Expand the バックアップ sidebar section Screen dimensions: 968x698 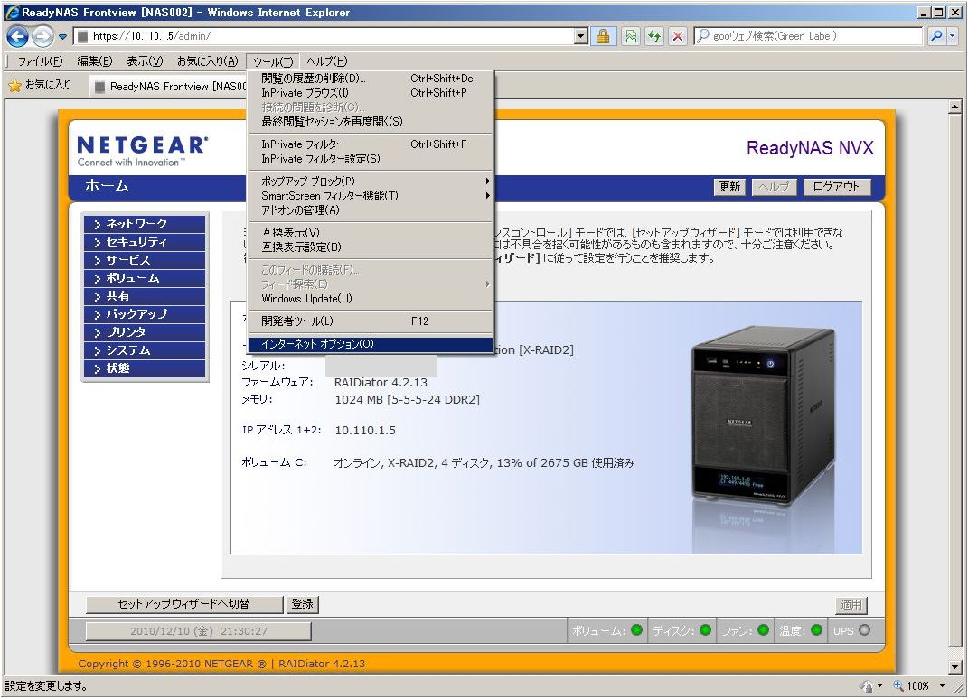click(145, 314)
